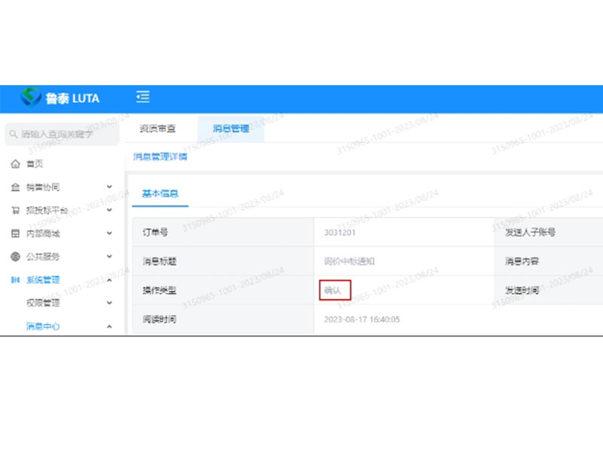Expand the 内部商城 dropdown chevron

pos(108,234)
